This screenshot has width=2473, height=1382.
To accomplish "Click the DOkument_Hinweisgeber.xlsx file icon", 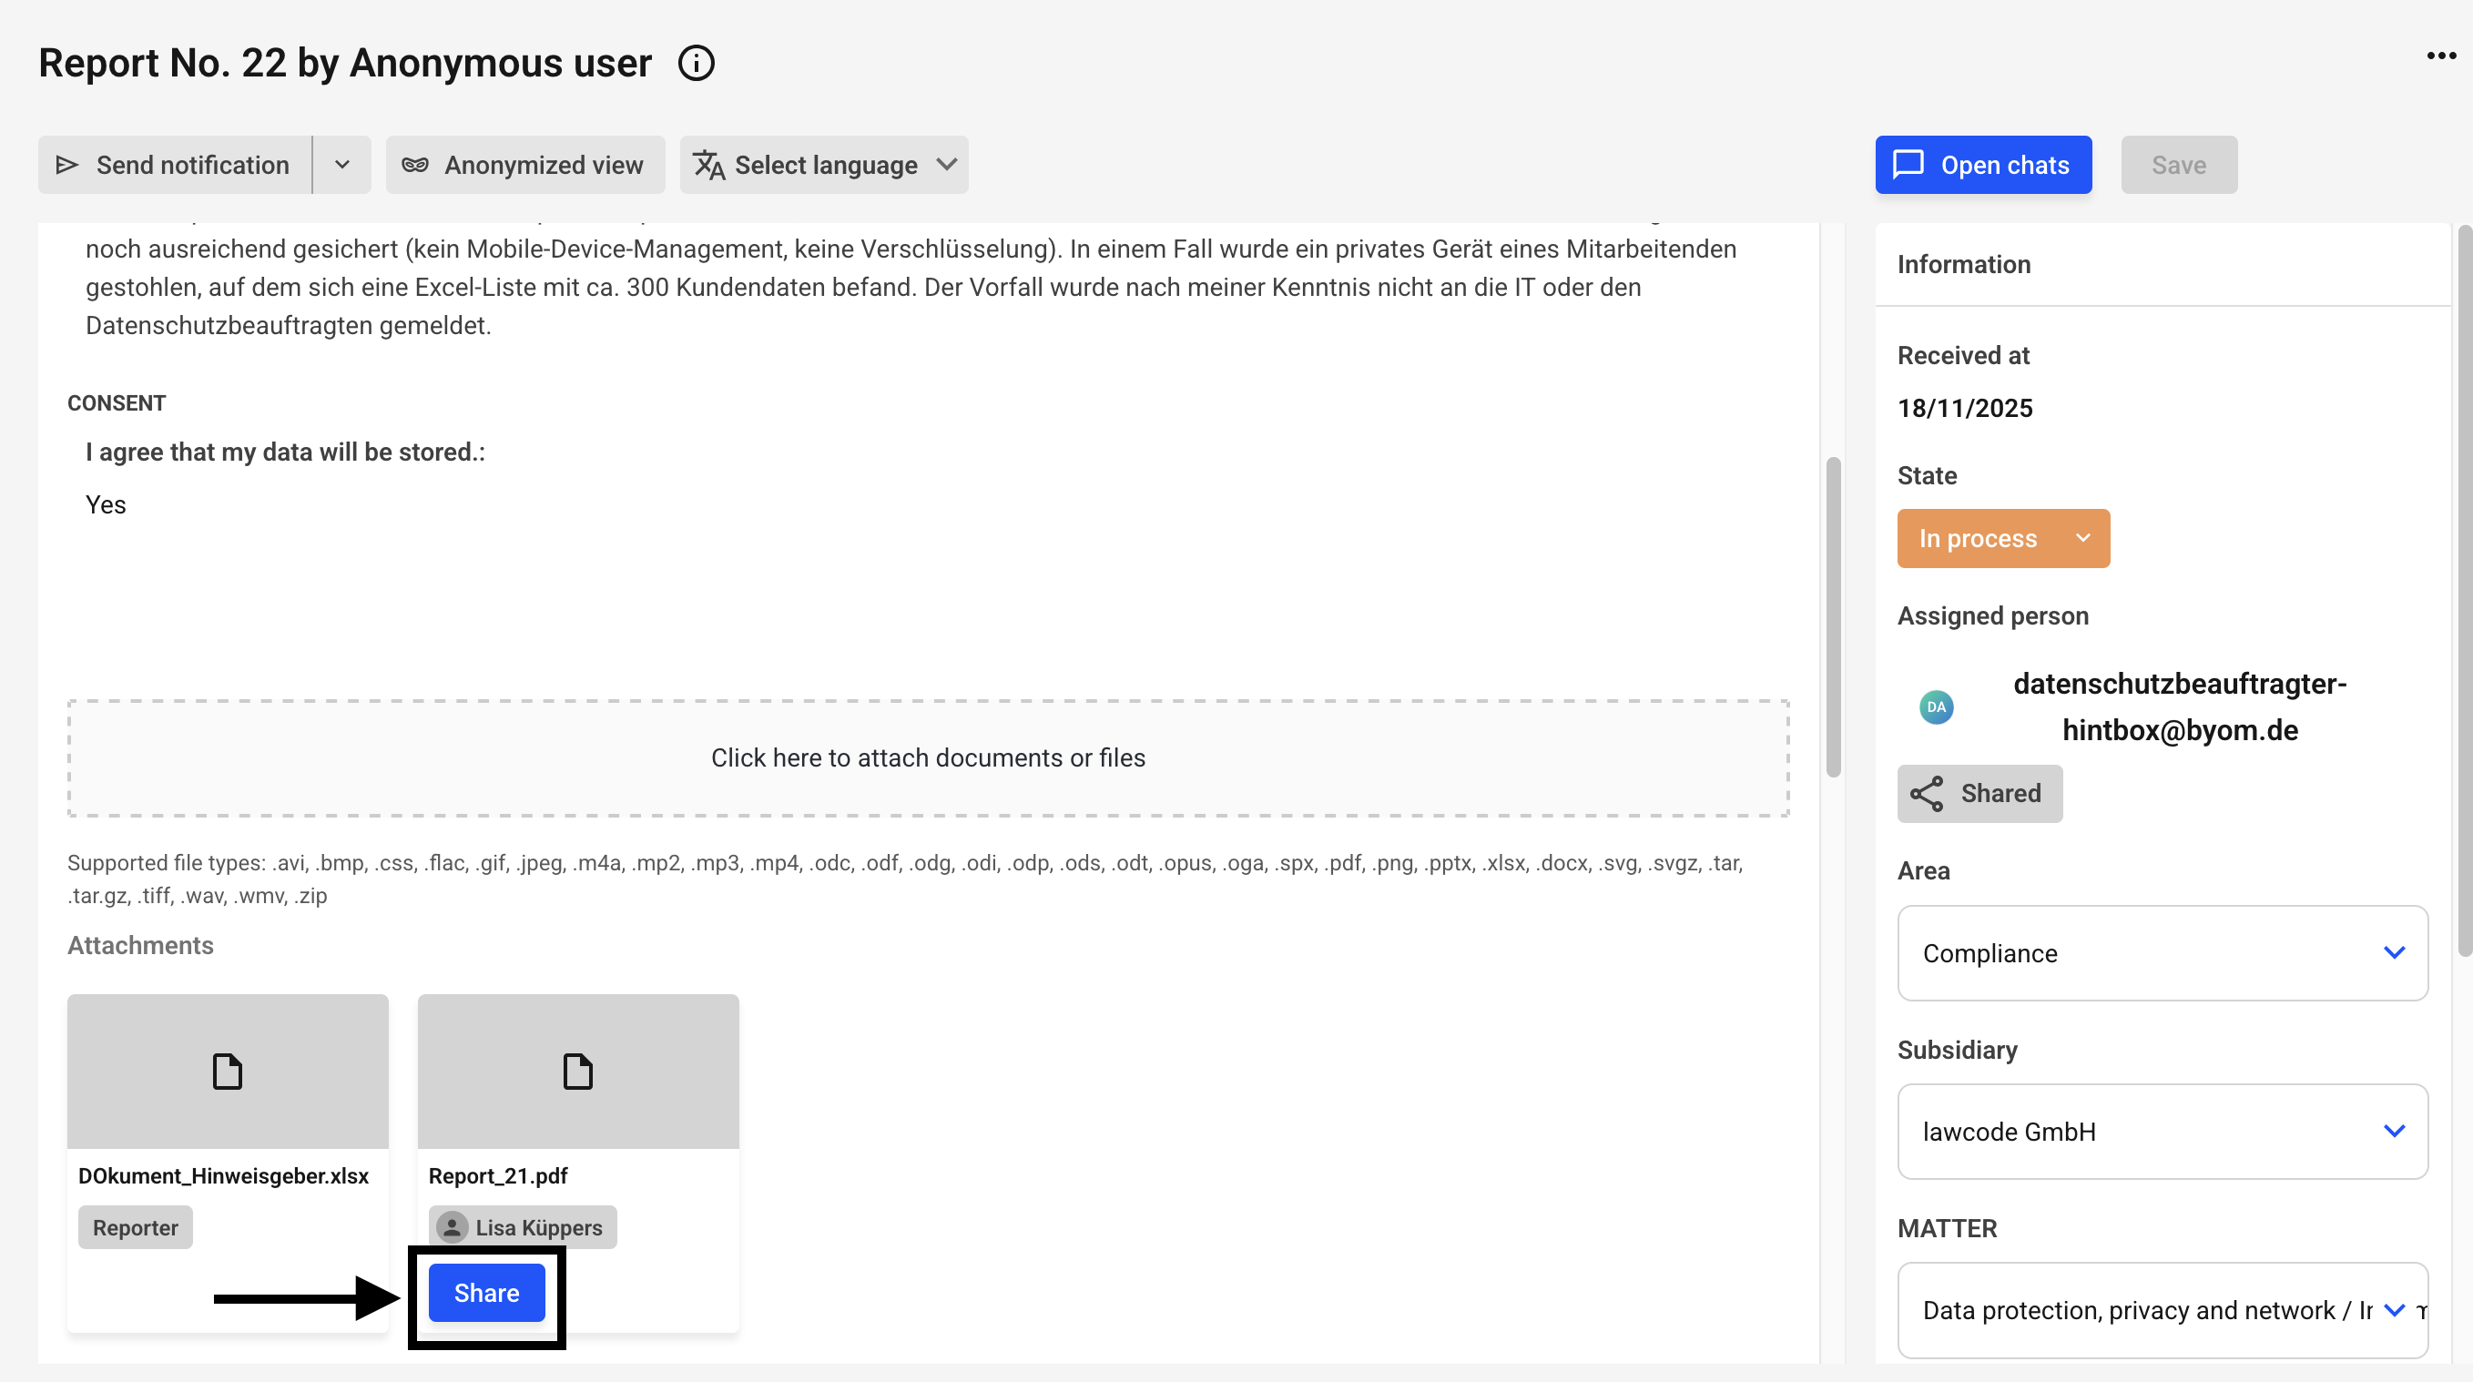I will 228,1071.
